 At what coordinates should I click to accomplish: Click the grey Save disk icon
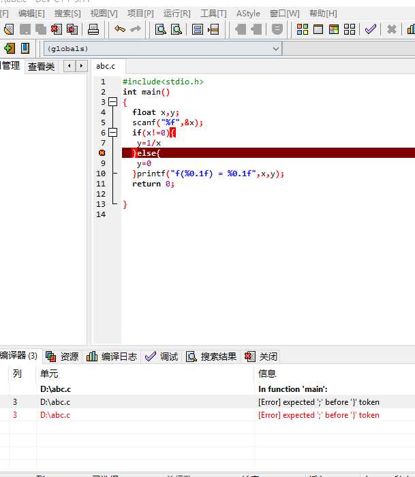click(x=25, y=29)
